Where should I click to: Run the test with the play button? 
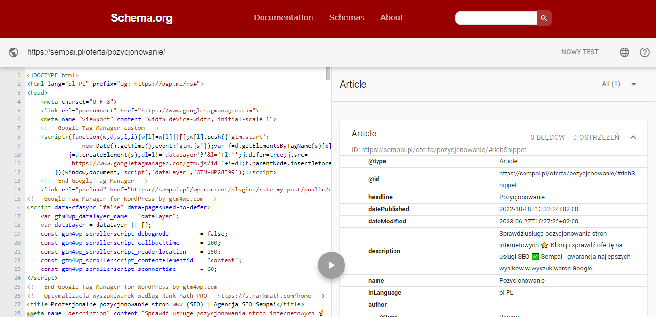pyautogui.click(x=331, y=265)
